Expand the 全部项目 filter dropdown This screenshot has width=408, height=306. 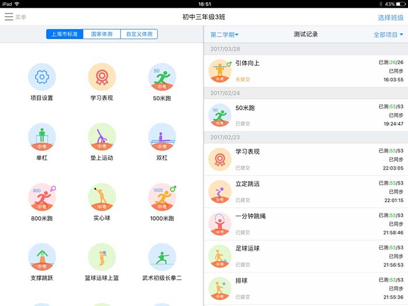[388, 35]
